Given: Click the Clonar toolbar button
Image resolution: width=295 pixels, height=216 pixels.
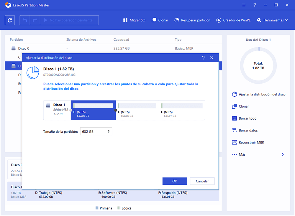Looking at the screenshot, I should (160, 20).
